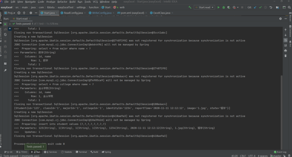Screen dimensions: 292x157
Task: Change line separator CRLF in the status bar
Action: (243, 156)
